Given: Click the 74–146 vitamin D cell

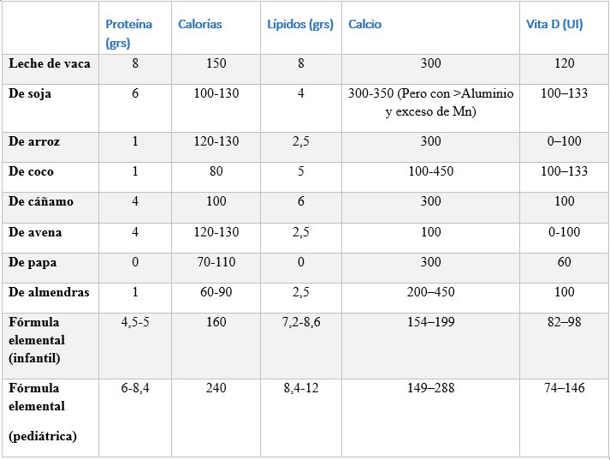Looking at the screenshot, I should click(564, 388).
